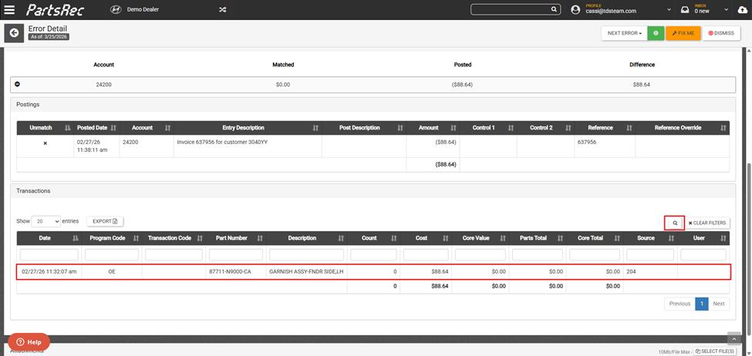Sort transactions by Parts Total

(537, 238)
